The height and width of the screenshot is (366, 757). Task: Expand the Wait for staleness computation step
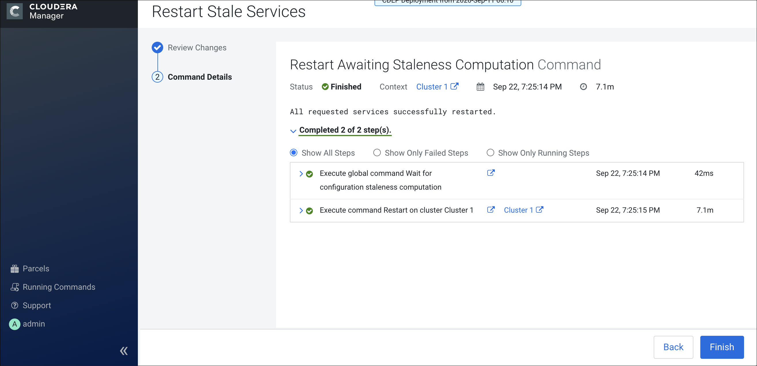(300, 174)
